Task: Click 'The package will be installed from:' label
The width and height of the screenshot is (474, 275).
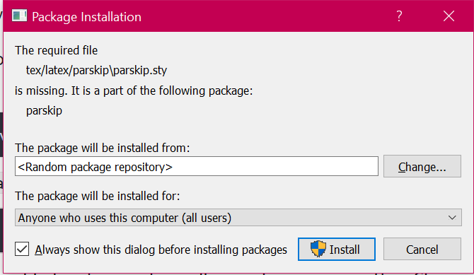Action: (x=102, y=148)
